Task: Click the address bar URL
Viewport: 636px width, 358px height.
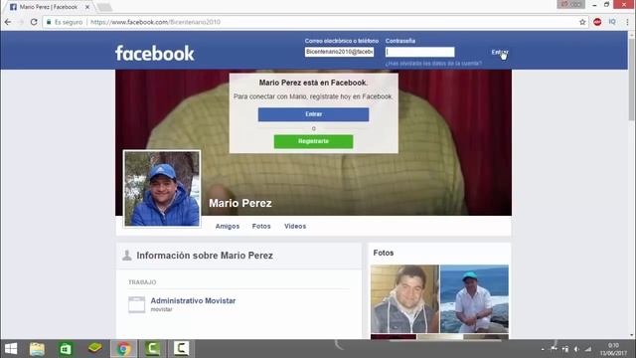Action: [x=155, y=22]
